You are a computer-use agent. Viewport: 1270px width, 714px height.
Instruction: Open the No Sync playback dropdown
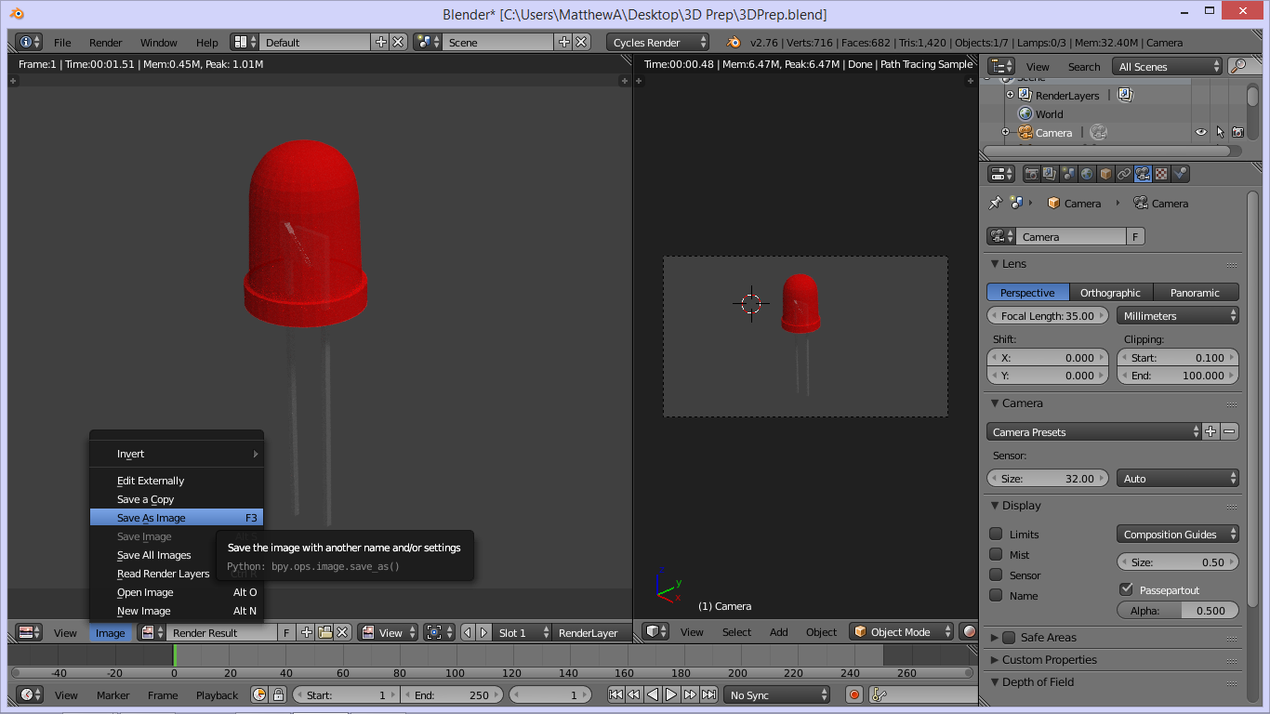(777, 694)
